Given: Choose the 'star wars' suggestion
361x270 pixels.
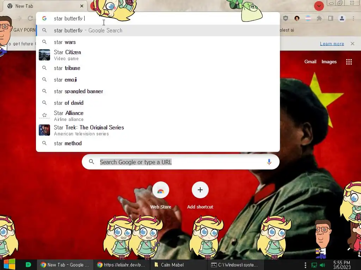Looking at the screenshot, I should point(158,42).
